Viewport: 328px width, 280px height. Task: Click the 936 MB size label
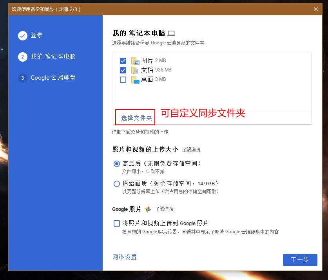click(163, 70)
